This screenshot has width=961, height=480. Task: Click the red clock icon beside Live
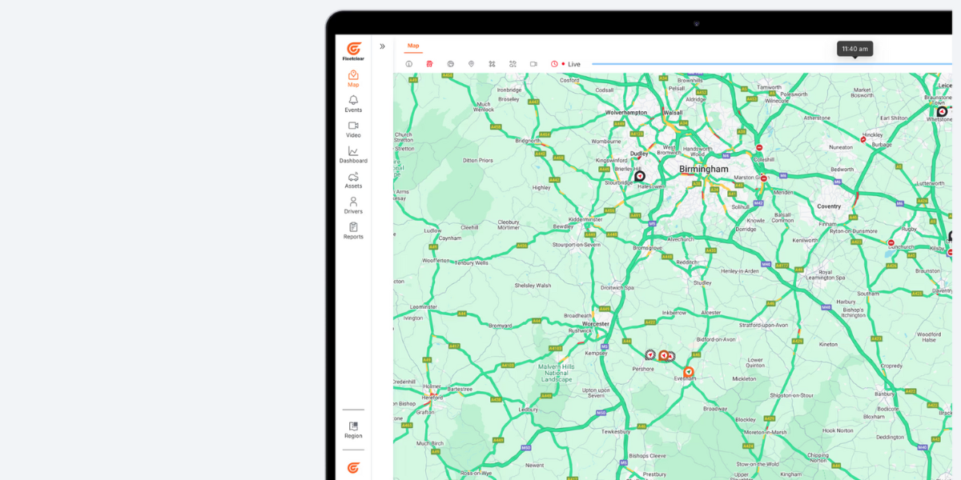[x=554, y=64]
